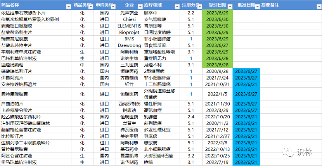Click the accepted date 2022/7/19

point(217,162)
